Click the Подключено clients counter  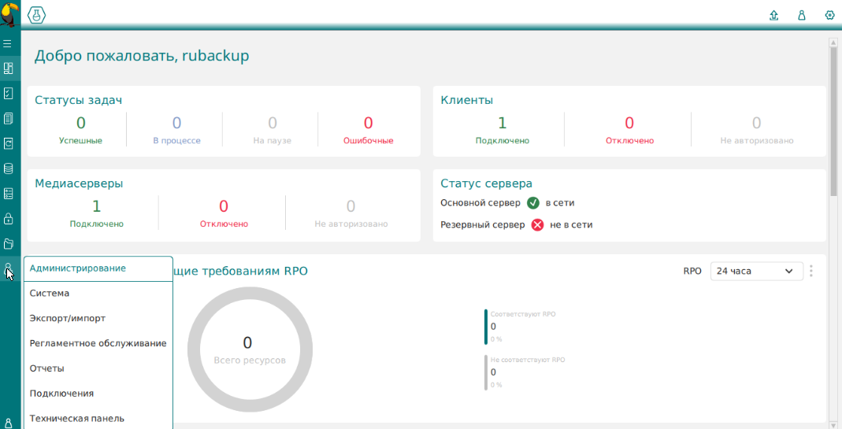click(502, 130)
